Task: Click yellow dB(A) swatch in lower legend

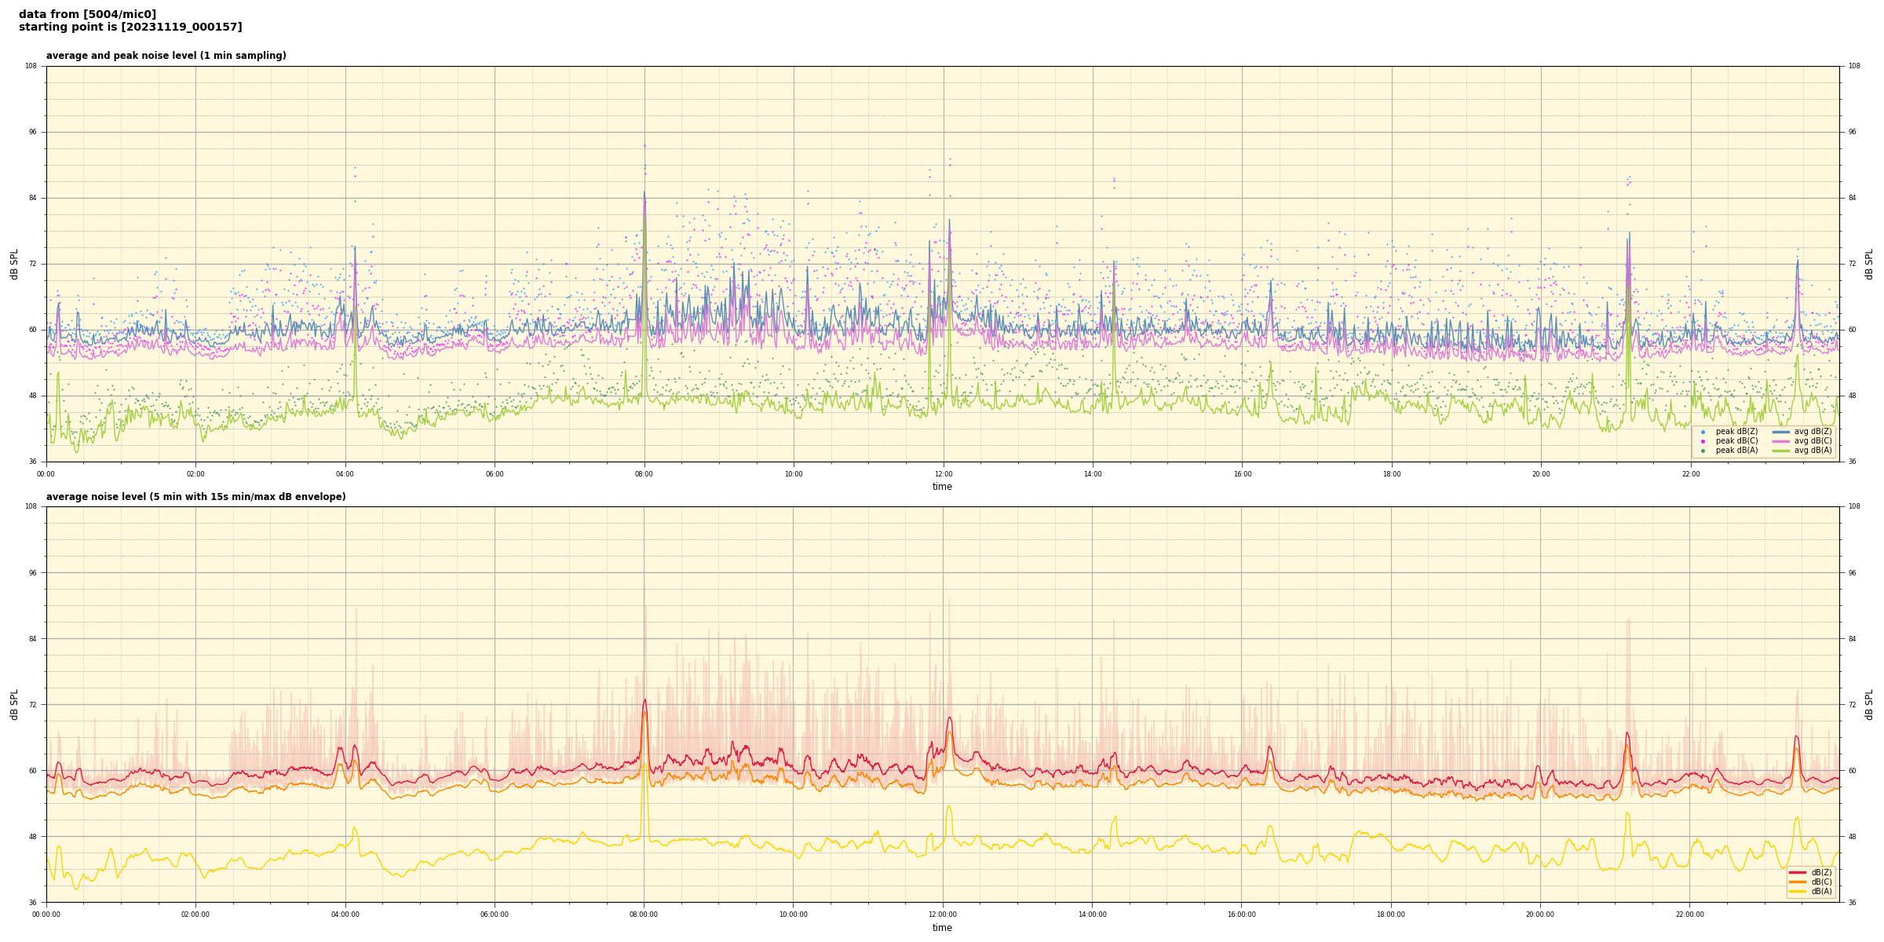Action: tap(1798, 891)
